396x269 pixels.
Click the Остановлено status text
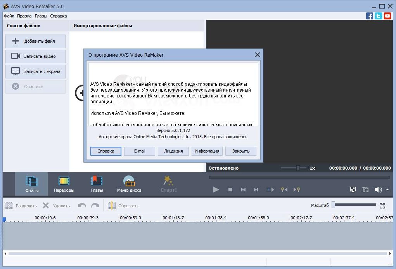coord(223,168)
